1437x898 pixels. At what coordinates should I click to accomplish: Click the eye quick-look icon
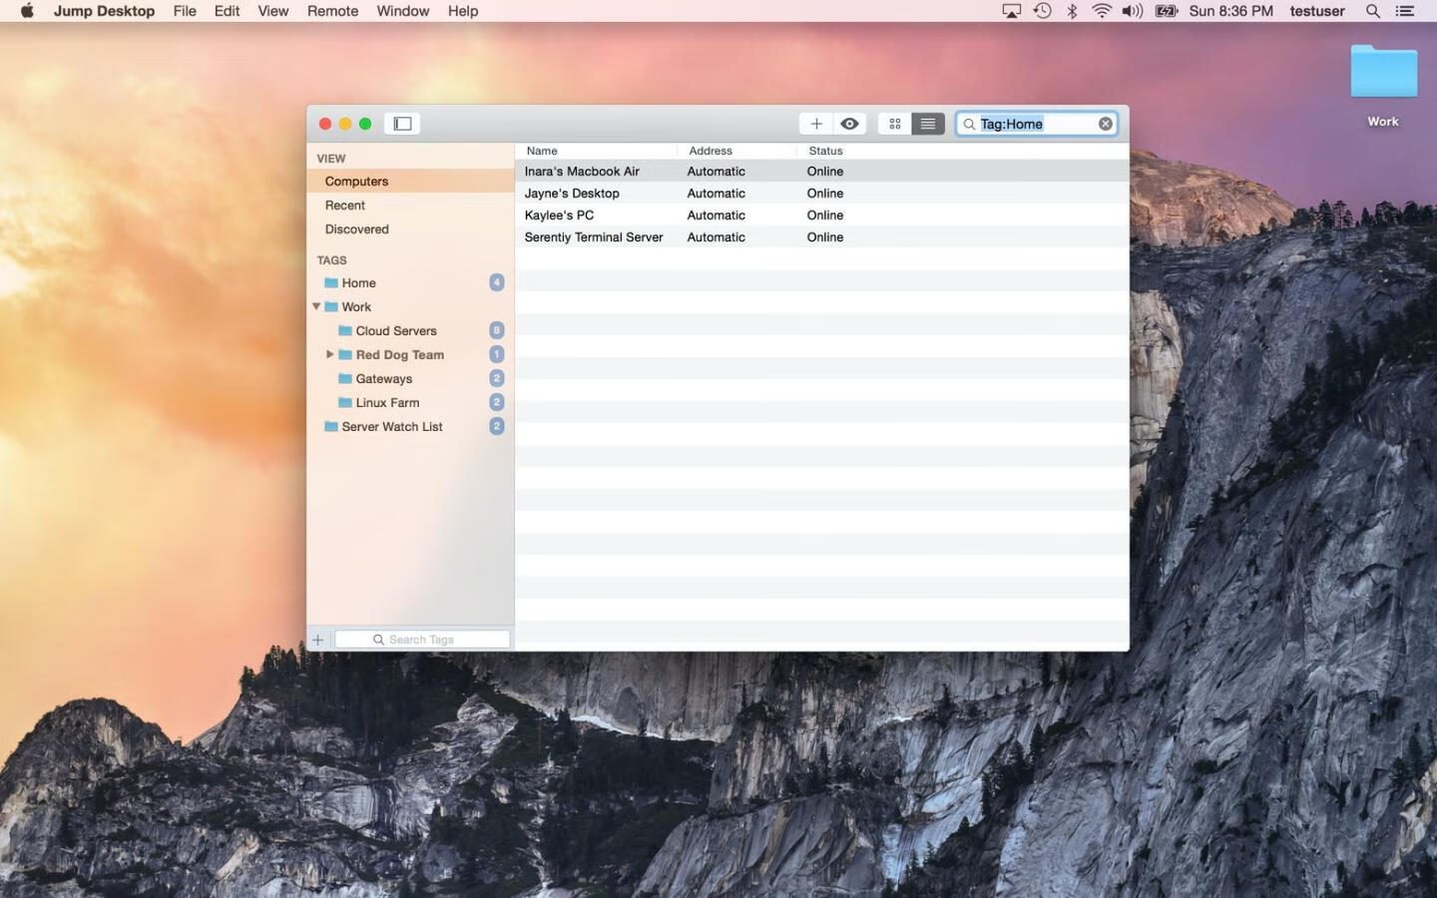click(849, 124)
